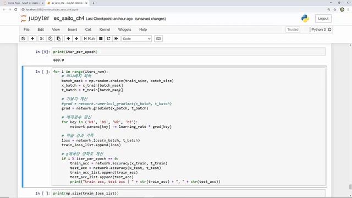The width and height of the screenshot is (352, 198).
Task: Click the browser address bar URL
Action: point(52,10)
